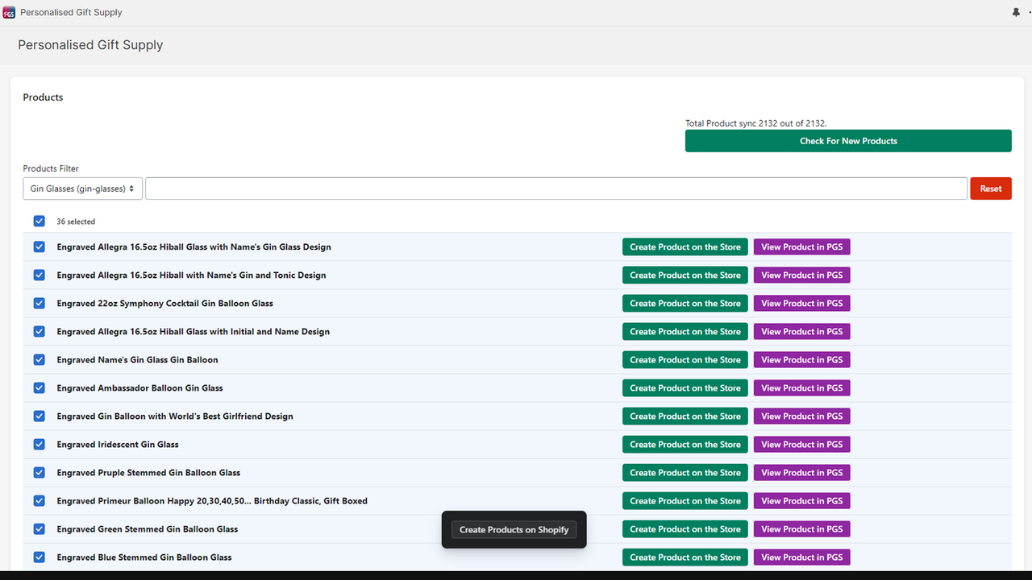Uncheck the '36 selected' select-all checkbox

coord(39,221)
